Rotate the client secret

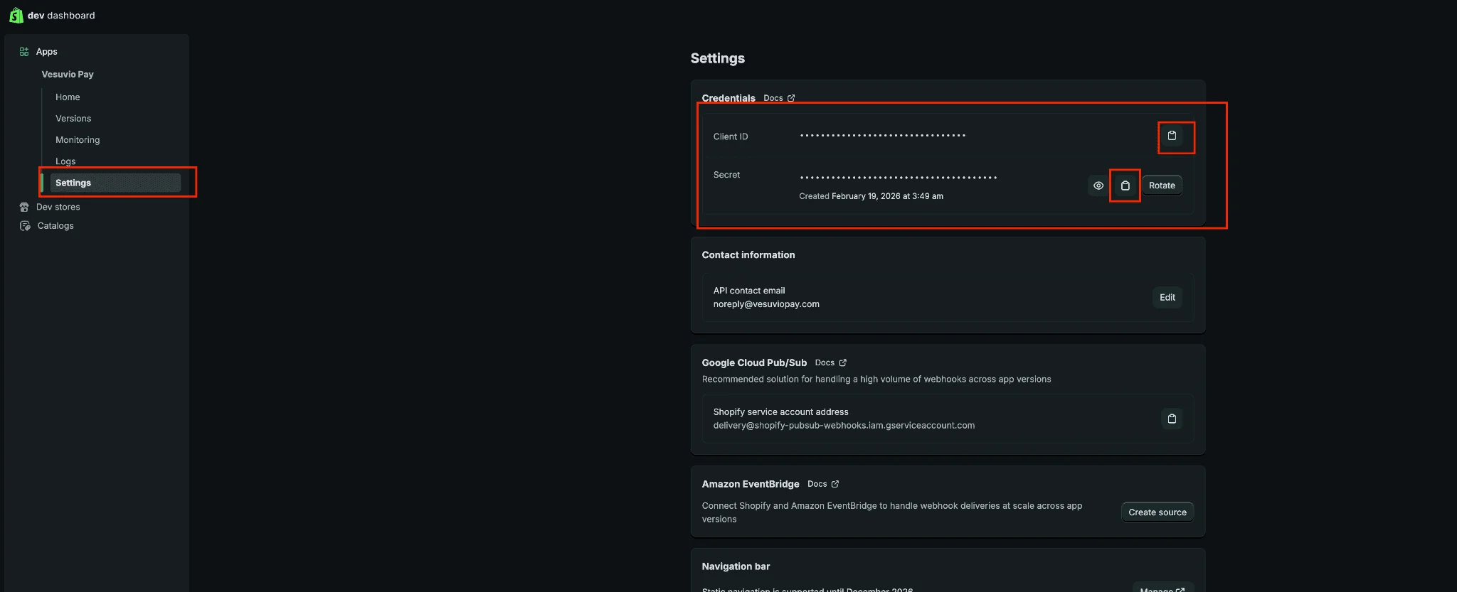(1162, 185)
